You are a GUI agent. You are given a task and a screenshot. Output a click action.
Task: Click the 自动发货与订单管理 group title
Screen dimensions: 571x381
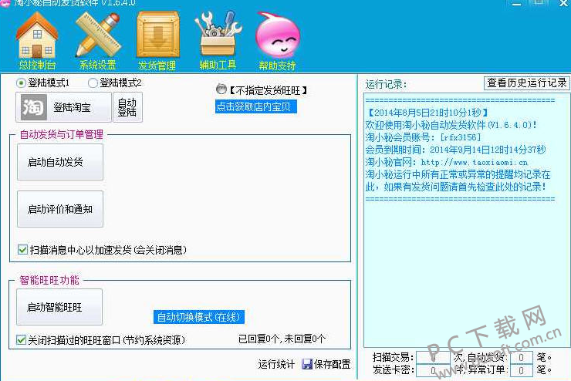click(x=62, y=134)
